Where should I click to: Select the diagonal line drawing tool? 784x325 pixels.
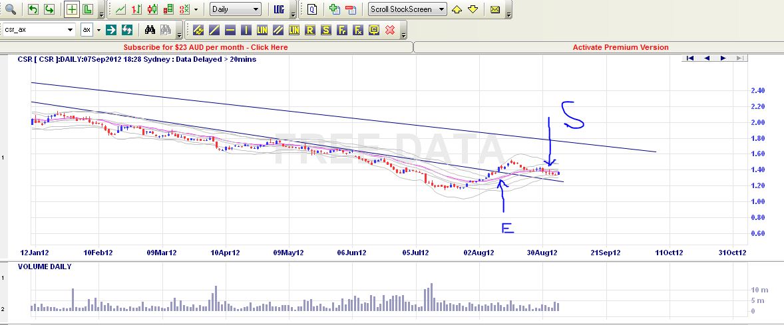click(214, 30)
